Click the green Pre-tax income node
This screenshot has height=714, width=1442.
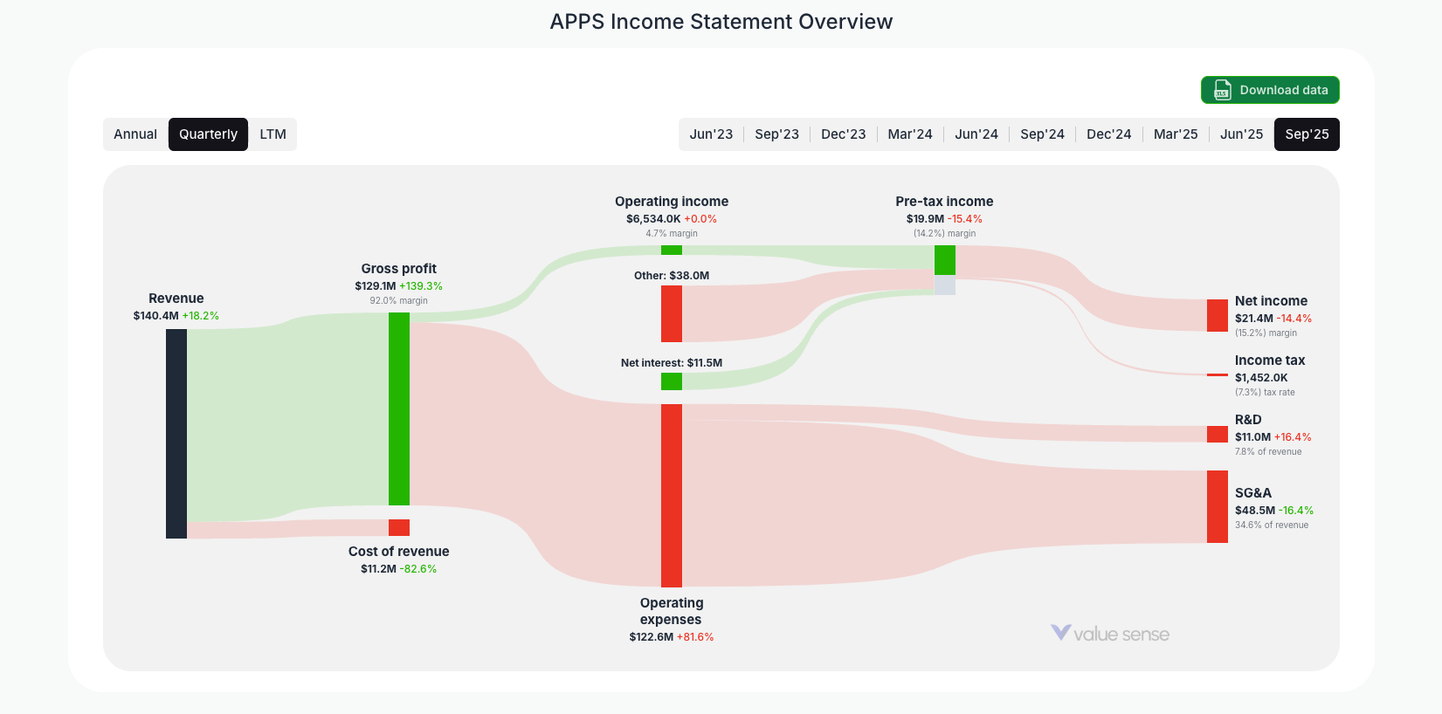click(945, 260)
